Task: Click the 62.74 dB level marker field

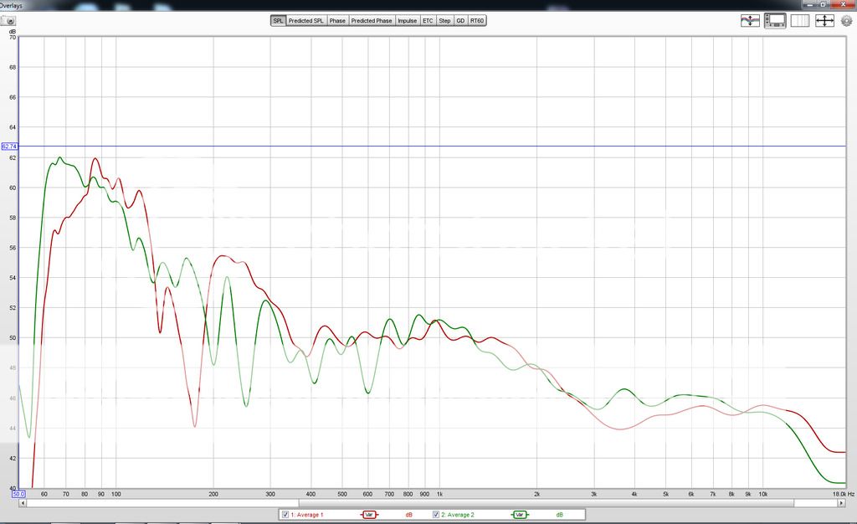Action: point(9,144)
